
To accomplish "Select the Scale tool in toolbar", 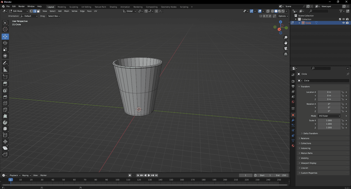I will [5, 49].
